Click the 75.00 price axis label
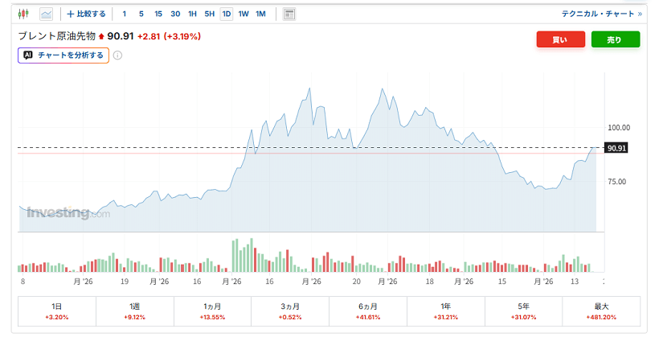 coord(616,182)
